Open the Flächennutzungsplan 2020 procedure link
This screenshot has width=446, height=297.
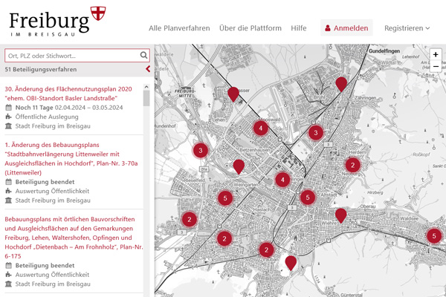(68, 94)
